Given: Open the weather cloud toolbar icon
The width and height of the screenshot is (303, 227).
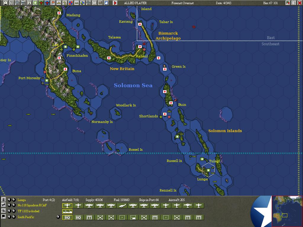Looking at the screenshot, I should click(x=106, y=3).
